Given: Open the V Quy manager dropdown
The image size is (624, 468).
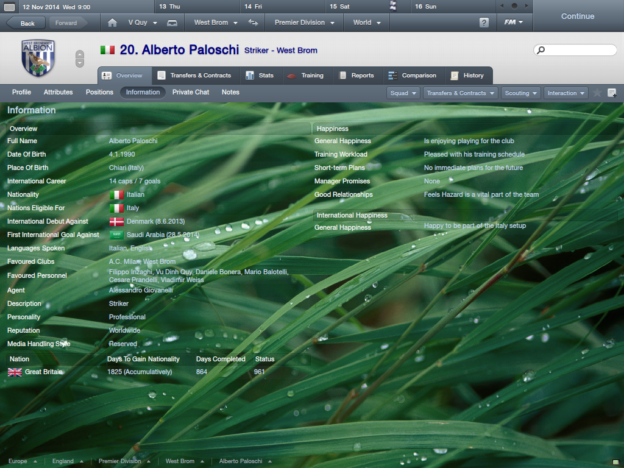Looking at the screenshot, I should (x=142, y=23).
